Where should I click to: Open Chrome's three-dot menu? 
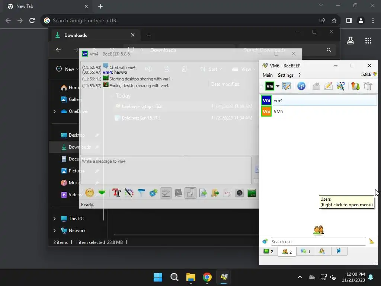tap(373, 21)
